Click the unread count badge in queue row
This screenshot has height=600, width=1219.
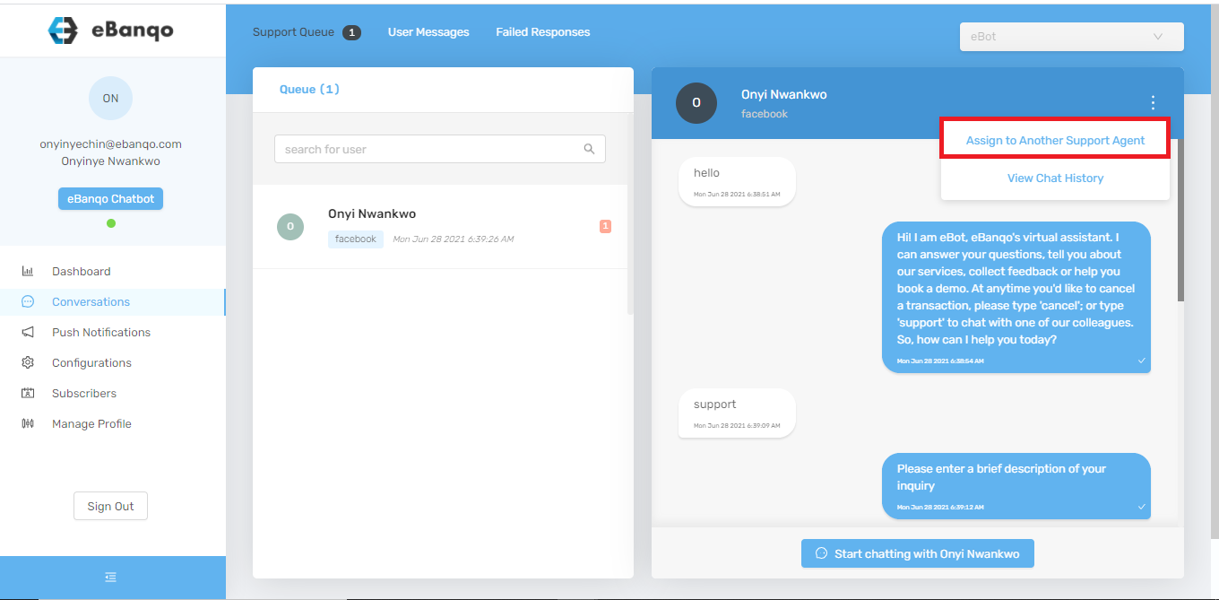(x=605, y=226)
